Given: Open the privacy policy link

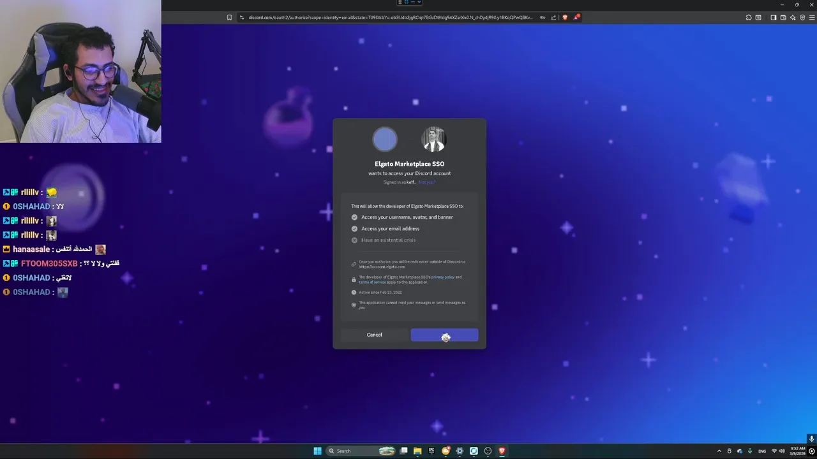Looking at the screenshot, I should (x=442, y=277).
